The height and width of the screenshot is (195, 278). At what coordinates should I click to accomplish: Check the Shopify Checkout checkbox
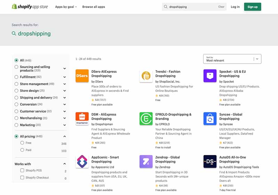pos(22,178)
